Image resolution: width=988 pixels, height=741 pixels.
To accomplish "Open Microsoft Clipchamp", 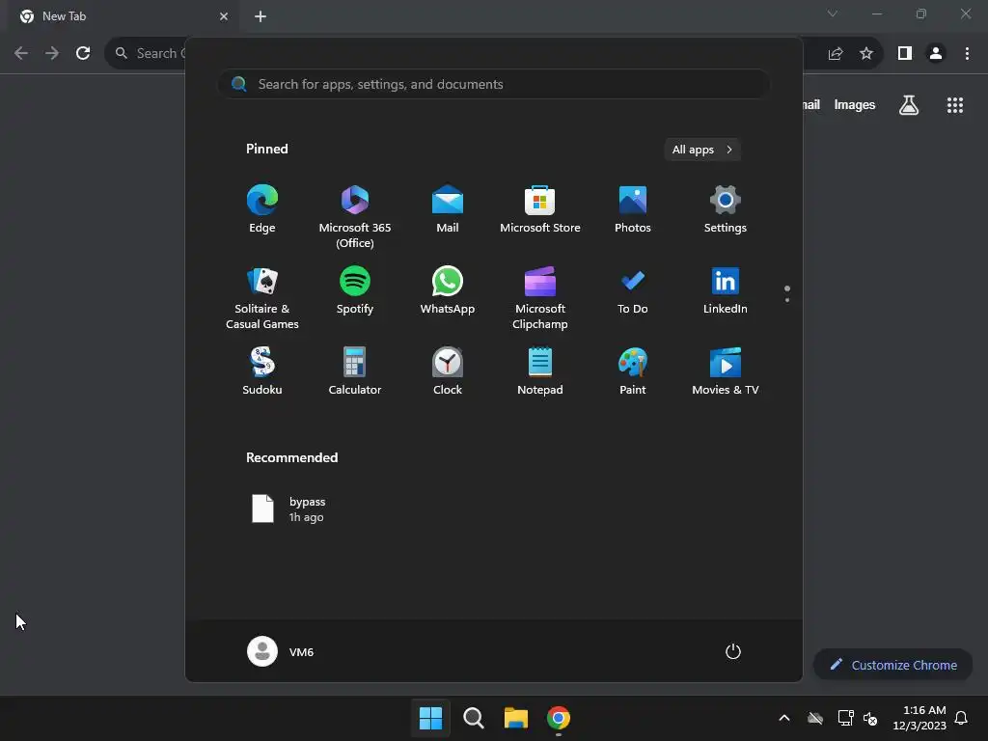I will coord(540,298).
